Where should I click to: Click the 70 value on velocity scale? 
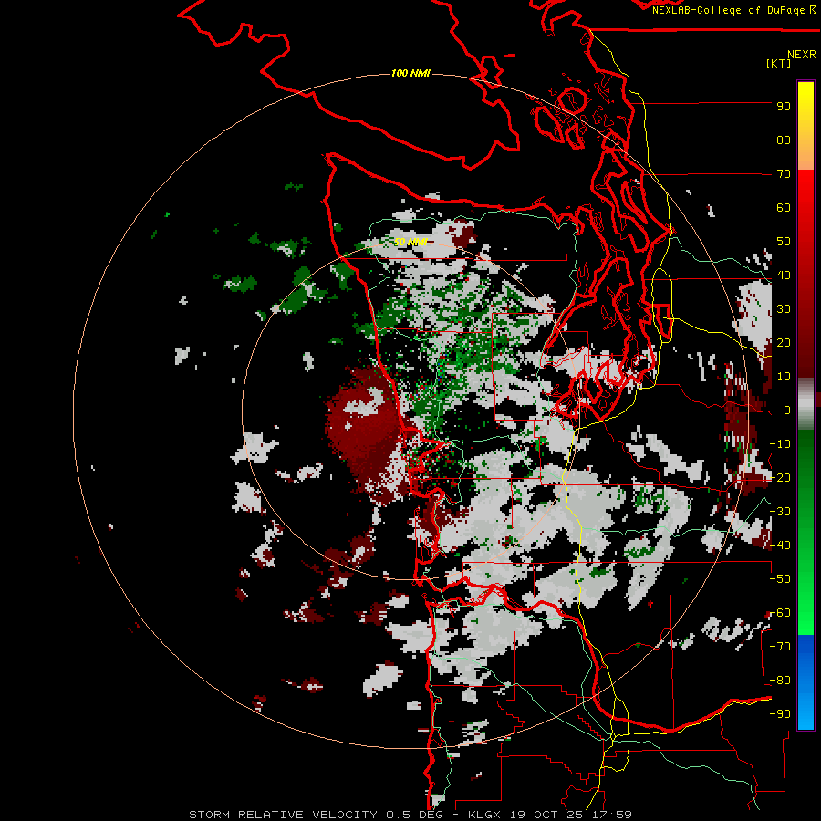tap(784, 174)
